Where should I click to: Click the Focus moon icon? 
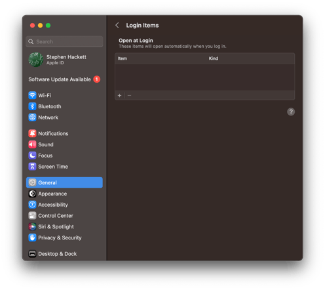click(x=32, y=155)
